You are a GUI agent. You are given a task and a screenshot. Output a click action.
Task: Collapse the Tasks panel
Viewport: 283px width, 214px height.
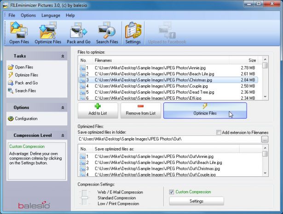(x=63, y=56)
